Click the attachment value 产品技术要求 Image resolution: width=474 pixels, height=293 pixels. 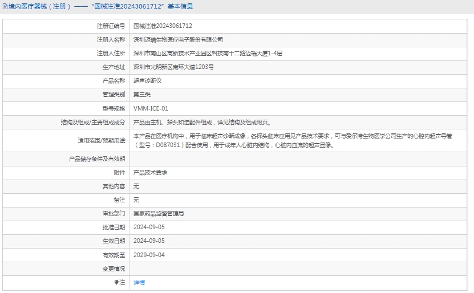point(150,172)
